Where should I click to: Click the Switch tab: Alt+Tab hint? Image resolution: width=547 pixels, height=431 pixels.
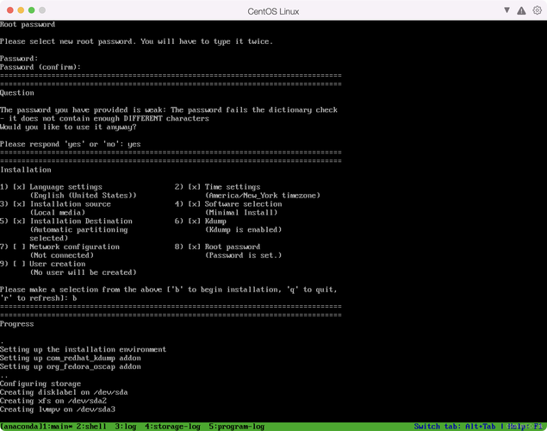tap(457, 426)
